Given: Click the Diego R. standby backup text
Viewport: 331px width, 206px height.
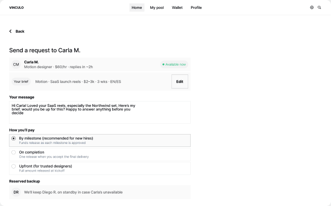Looking at the screenshot, I should coord(73,192).
